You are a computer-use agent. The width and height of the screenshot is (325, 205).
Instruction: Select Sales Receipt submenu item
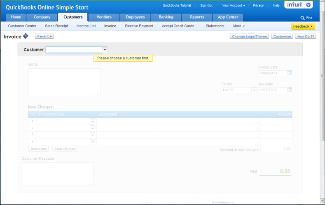[56, 26]
